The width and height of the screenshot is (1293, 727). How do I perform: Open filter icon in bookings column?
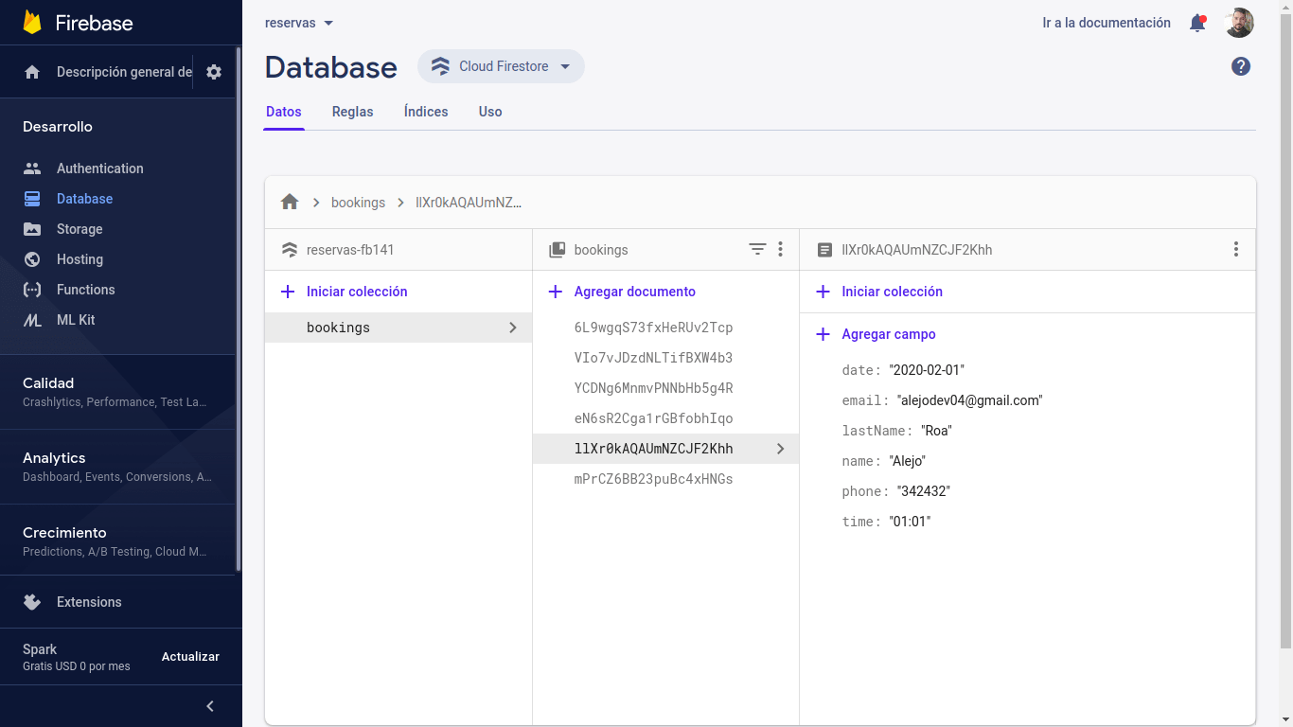(757, 249)
